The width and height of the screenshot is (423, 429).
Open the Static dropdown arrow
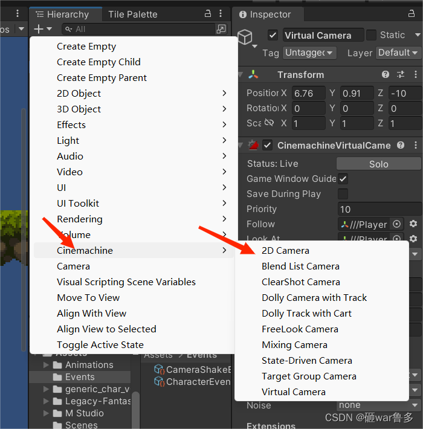click(417, 35)
